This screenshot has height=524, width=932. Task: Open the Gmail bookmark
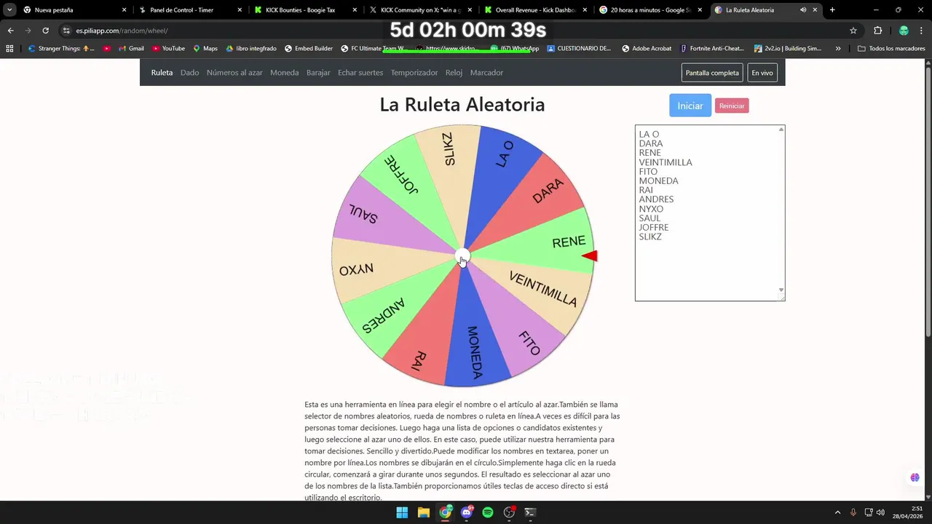coord(130,49)
